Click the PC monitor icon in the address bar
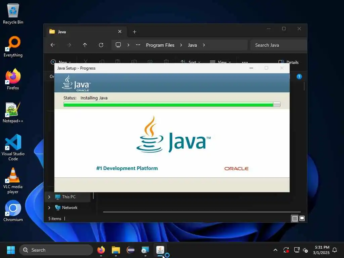 tap(118, 45)
